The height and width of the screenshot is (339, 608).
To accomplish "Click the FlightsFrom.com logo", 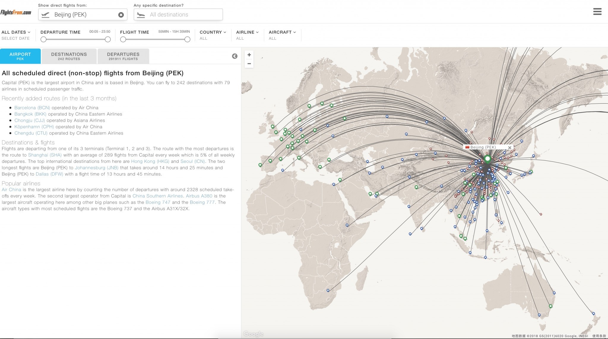I will pyautogui.click(x=16, y=12).
